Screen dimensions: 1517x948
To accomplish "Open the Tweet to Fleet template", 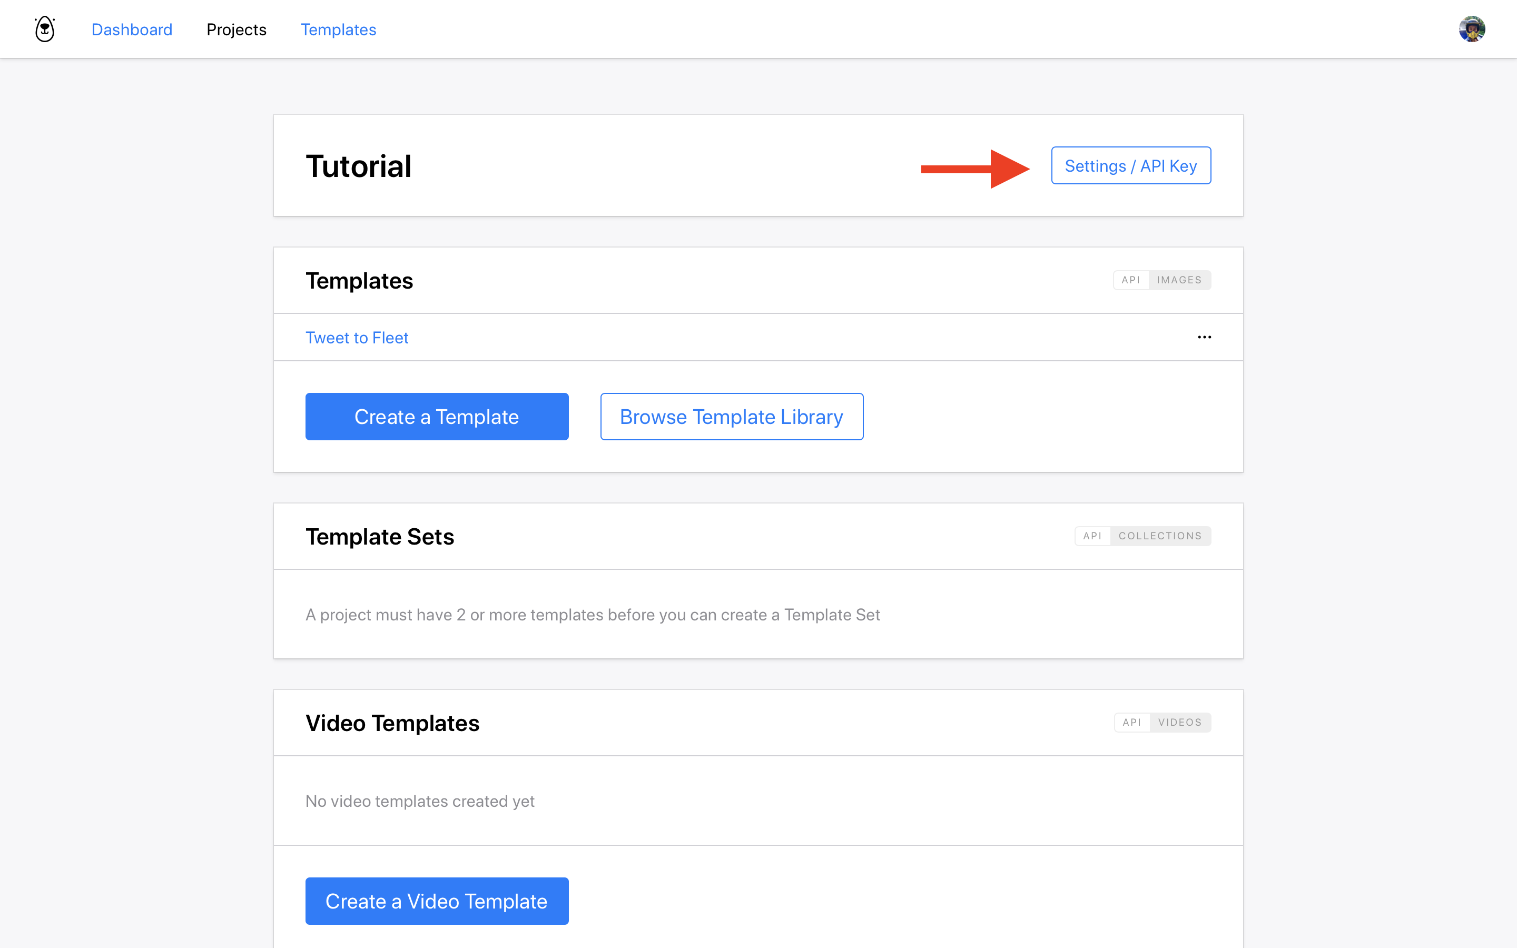I will point(357,338).
